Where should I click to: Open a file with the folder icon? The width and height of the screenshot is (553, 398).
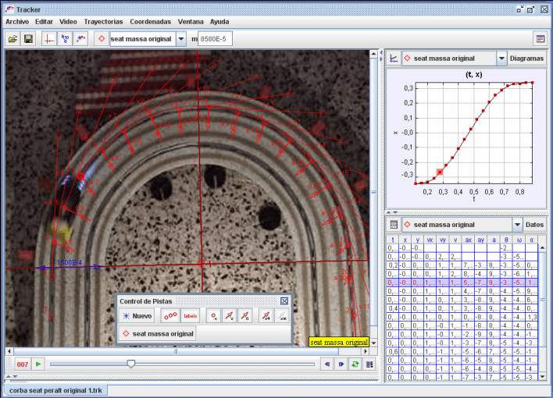point(13,39)
